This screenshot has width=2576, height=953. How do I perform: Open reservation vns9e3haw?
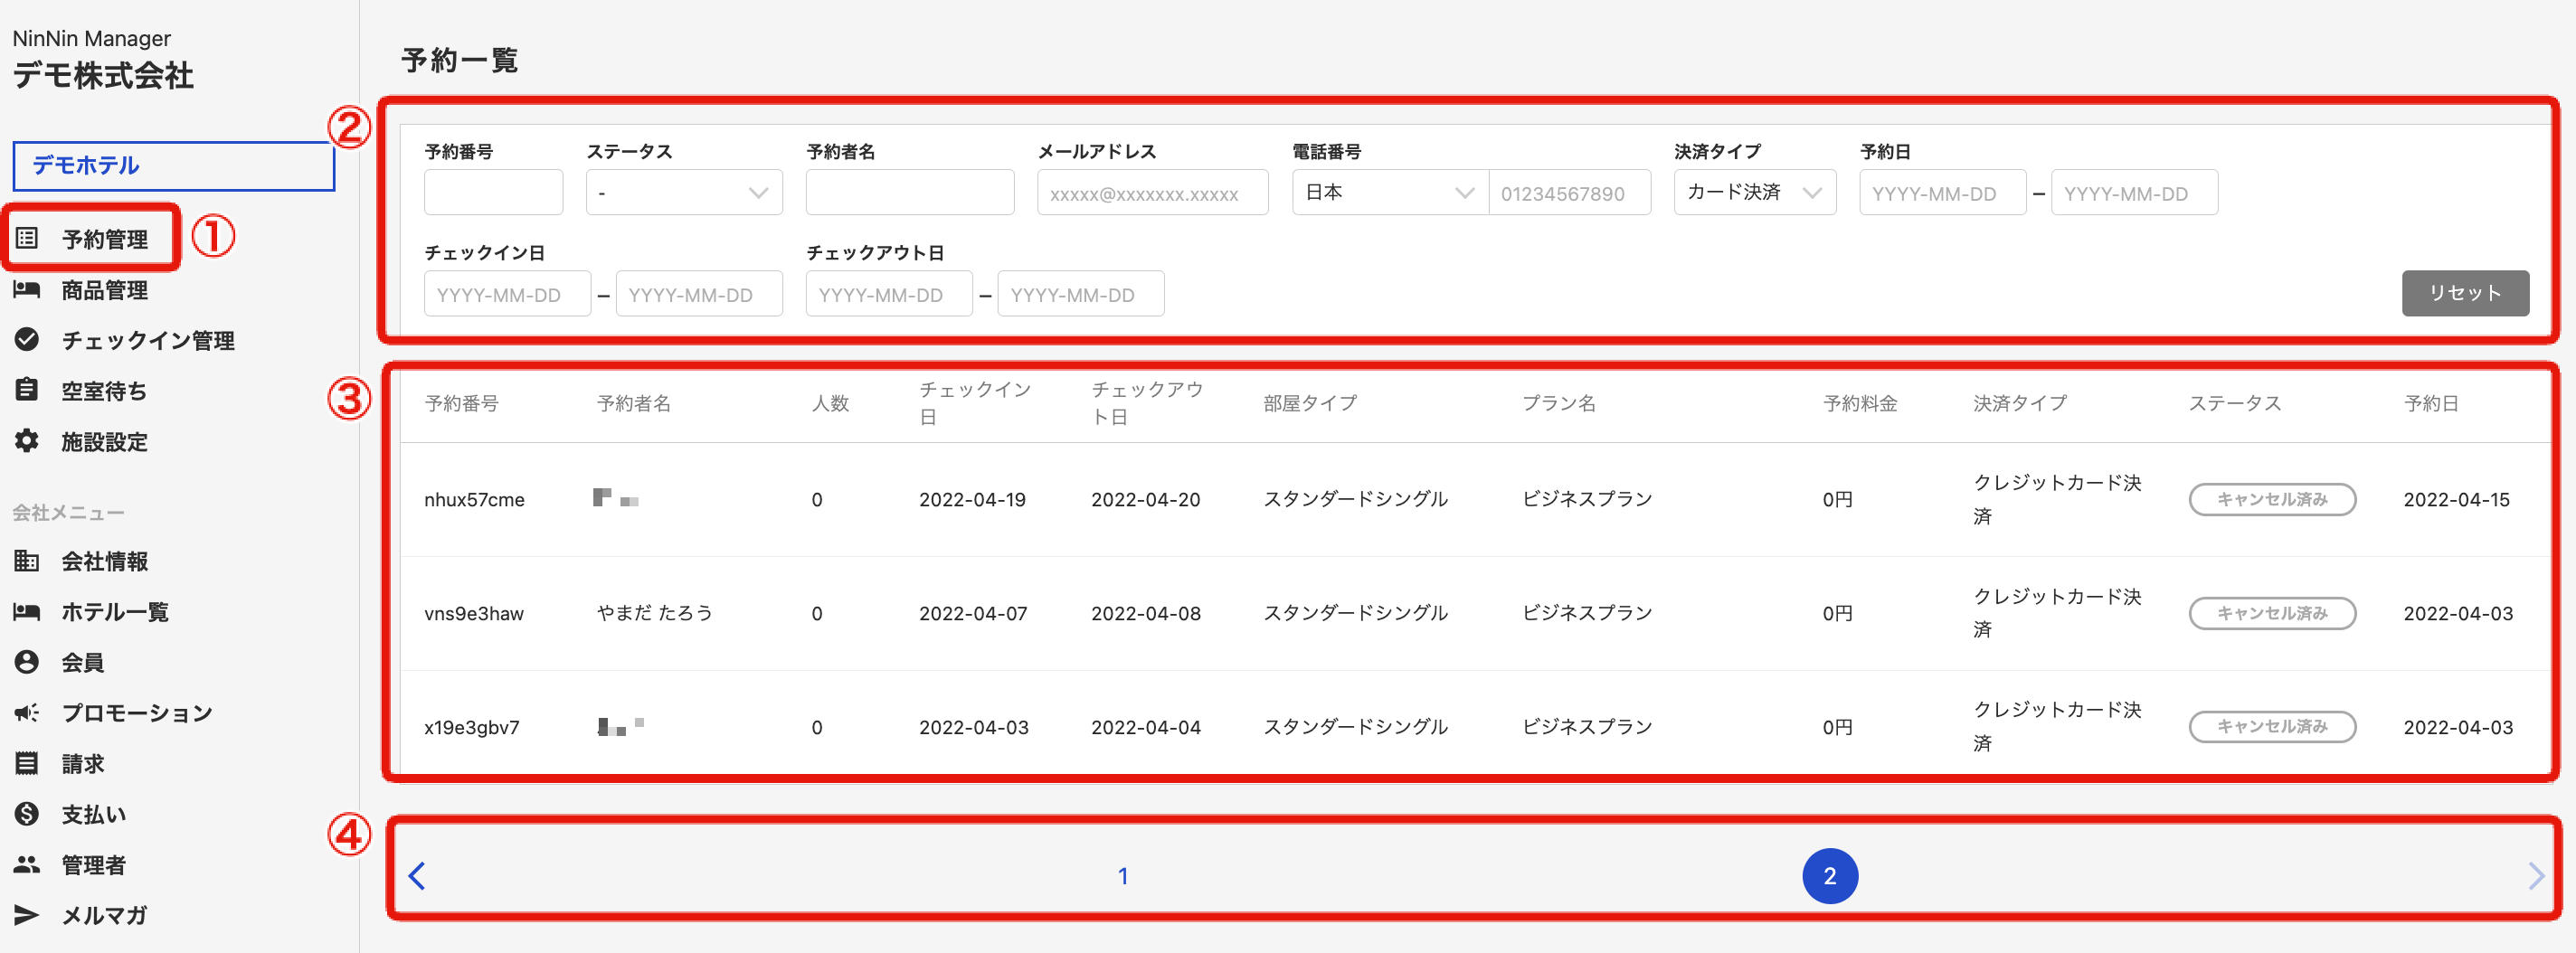tap(474, 613)
